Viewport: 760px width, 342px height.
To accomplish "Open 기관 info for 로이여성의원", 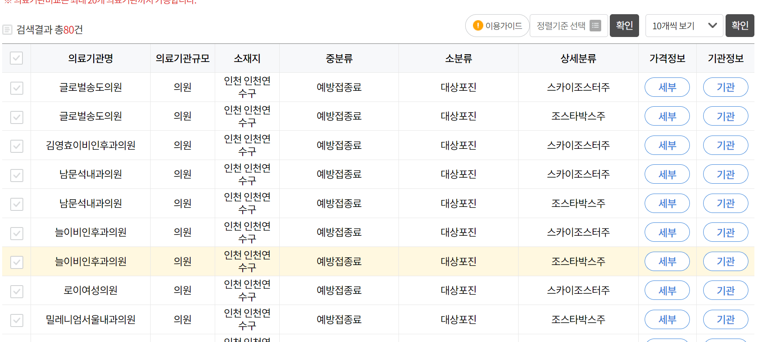I will tap(726, 290).
